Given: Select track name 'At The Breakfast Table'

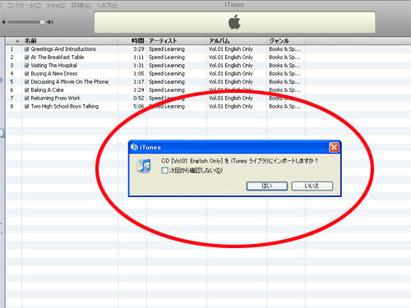Looking at the screenshot, I should (58, 57).
